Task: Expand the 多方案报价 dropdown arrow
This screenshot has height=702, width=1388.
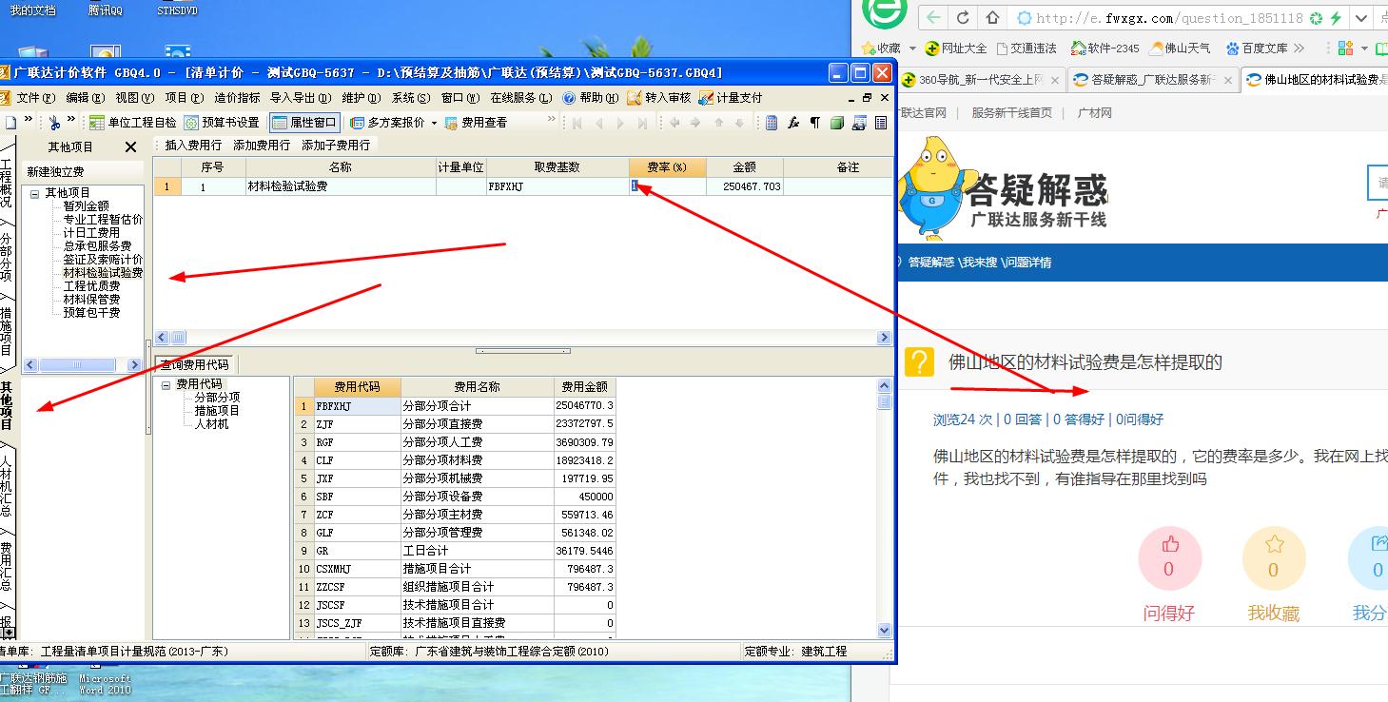Action: 434,123
